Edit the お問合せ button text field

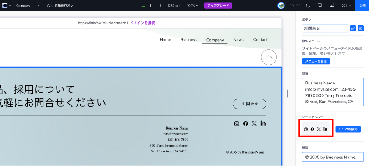pyautogui.click(x=325, y=28)
